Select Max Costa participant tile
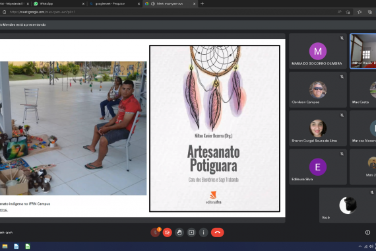 click(x=363, y=90)
